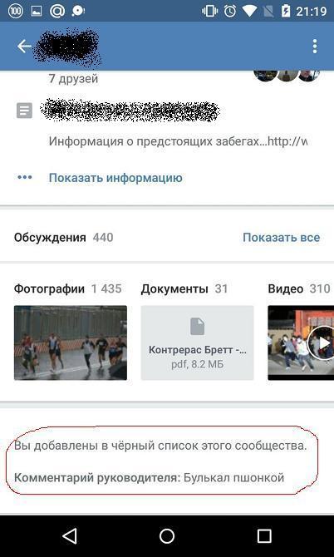
Task: Open the three-dot overflow menu
Action: click(315, 47)
